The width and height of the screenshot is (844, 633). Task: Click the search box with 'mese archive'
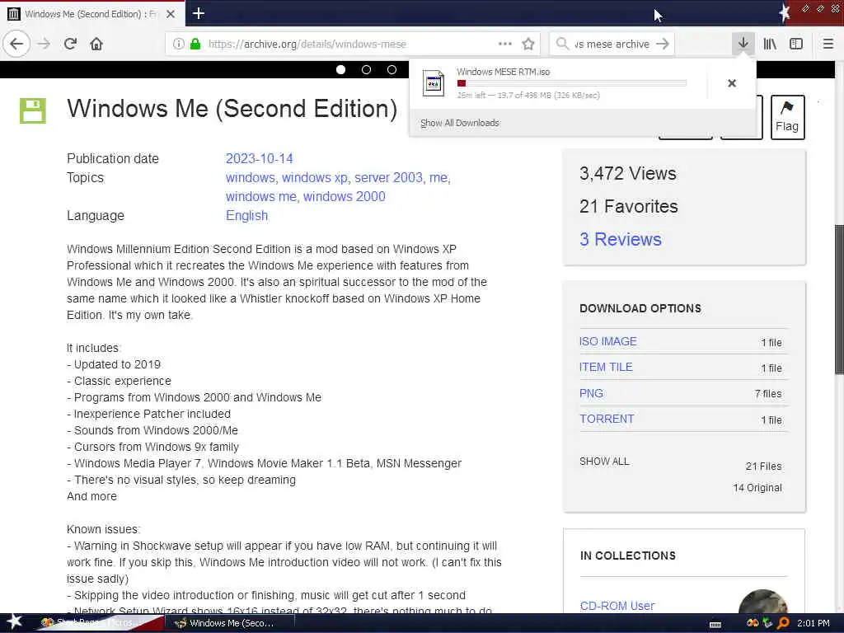pyautogui.click(x=612, y=44)
